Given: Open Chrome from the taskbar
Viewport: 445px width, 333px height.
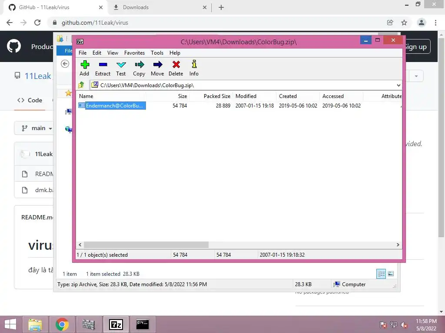Looking at the screenshot, I should [x=62, y=324].
